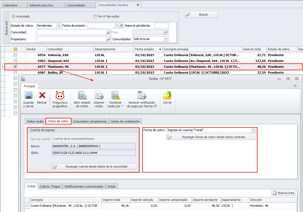Image resolution: width=303 pixels, height=212 pixels.
Task: Click the Nueva Línea button
Action: 284,193
